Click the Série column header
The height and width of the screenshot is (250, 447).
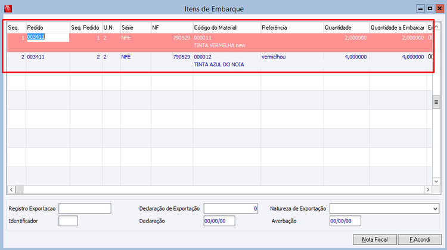pyautogui.click(x=136, y=27)
